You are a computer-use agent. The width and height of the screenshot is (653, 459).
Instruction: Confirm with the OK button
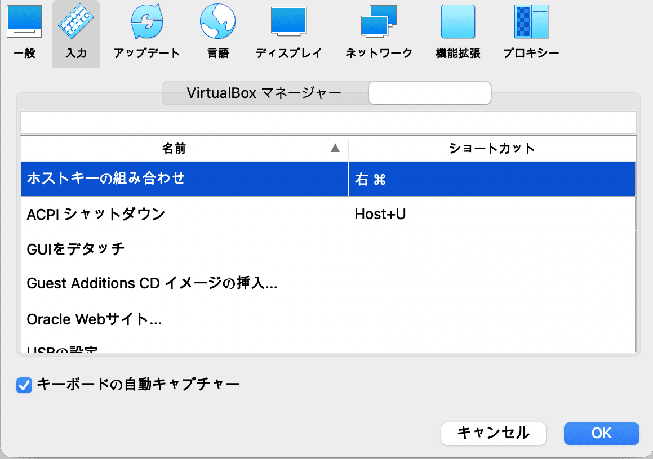click(x=601, y=433)
